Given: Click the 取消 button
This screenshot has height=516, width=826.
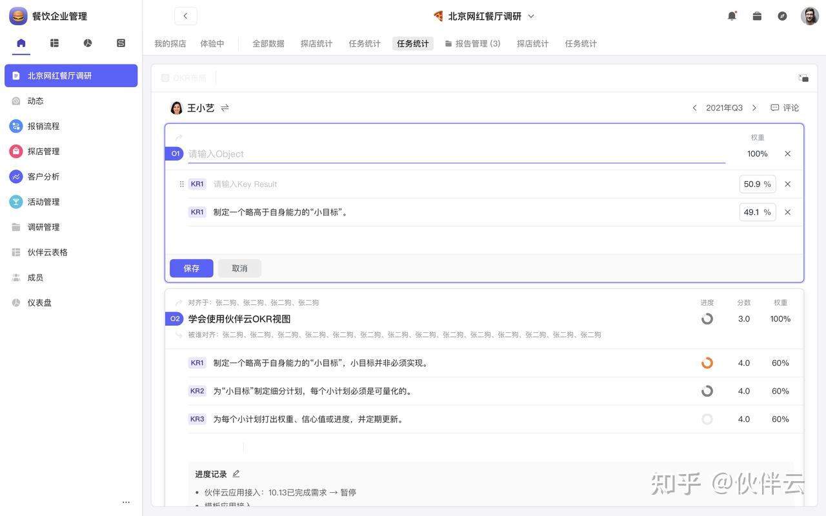Looking at the screenshot, I should [239, 268].
